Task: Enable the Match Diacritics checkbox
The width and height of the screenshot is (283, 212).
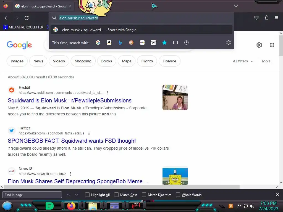Action: (x=144, y=195)
